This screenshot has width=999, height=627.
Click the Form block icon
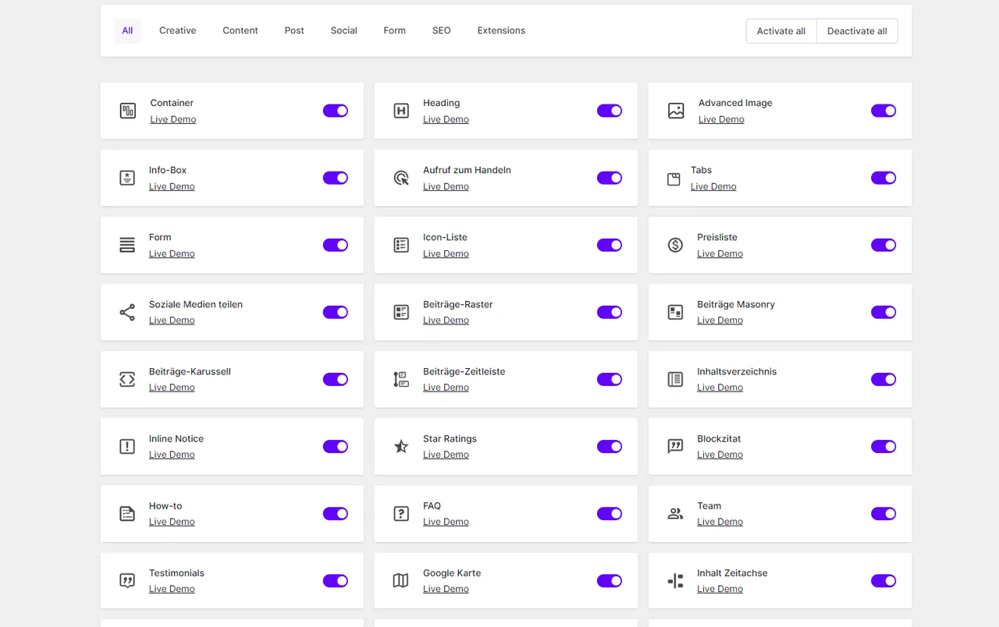tap(127, 245)
